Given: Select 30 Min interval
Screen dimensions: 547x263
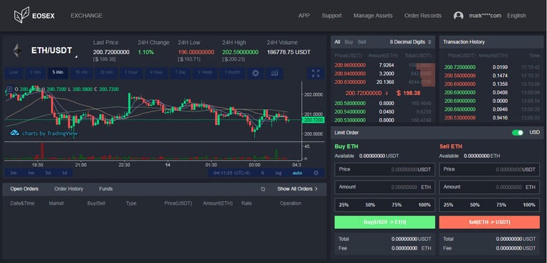Looking at the screenshot, I should pyautogui.click(x=106, y=73).
